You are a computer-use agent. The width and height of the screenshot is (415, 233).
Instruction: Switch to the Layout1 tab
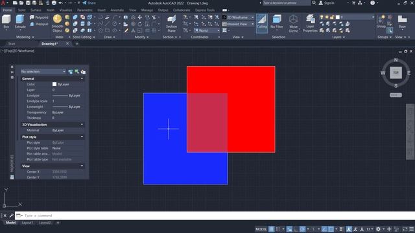27,223
